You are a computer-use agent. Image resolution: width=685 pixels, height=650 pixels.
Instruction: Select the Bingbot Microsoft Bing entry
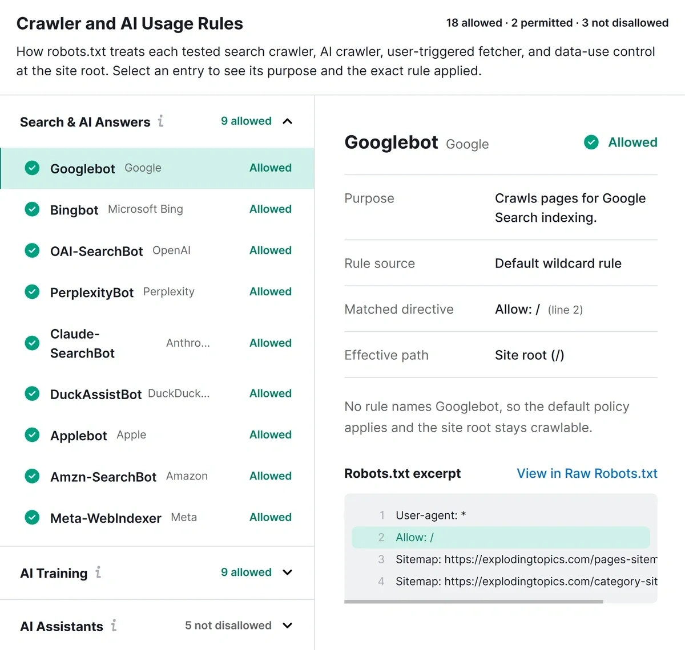(158, 209)
